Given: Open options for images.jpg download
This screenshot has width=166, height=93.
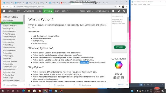Looking at the screenshot, I should pyautogui.click(x=74, y=85).
